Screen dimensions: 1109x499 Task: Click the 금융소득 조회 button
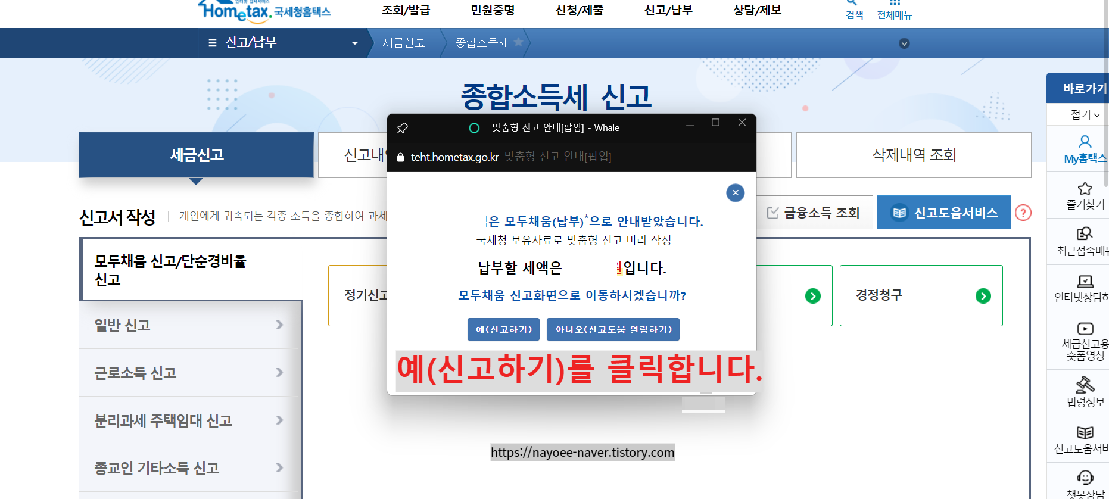814,213
